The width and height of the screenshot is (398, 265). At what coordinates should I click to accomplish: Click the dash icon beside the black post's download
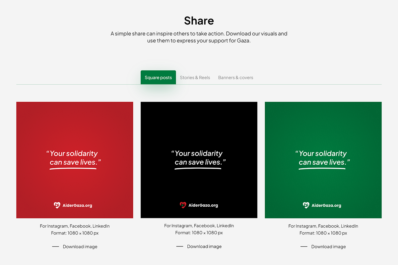pyautogui.click(x=179, y=246)
